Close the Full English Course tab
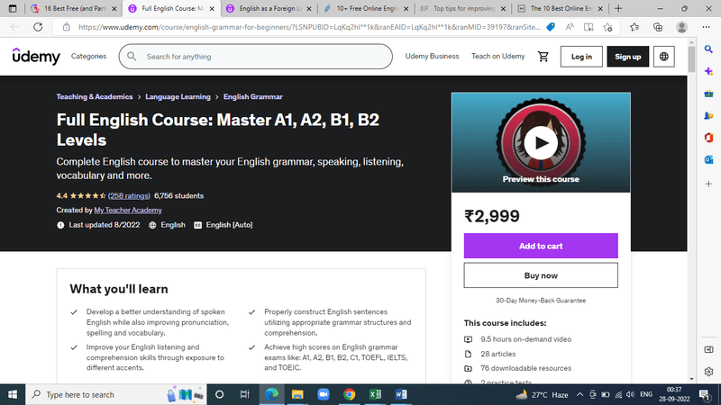The image size is (721, 405). tap(212, 9)
